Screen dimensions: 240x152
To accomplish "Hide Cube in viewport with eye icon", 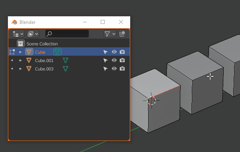I will click(114, 52).
